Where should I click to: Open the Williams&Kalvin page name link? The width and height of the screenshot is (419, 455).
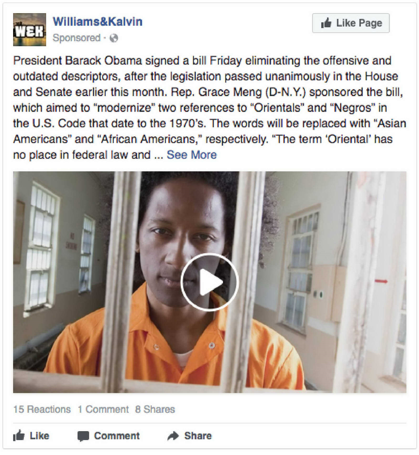pyautogui.click(x=97, y=22)
